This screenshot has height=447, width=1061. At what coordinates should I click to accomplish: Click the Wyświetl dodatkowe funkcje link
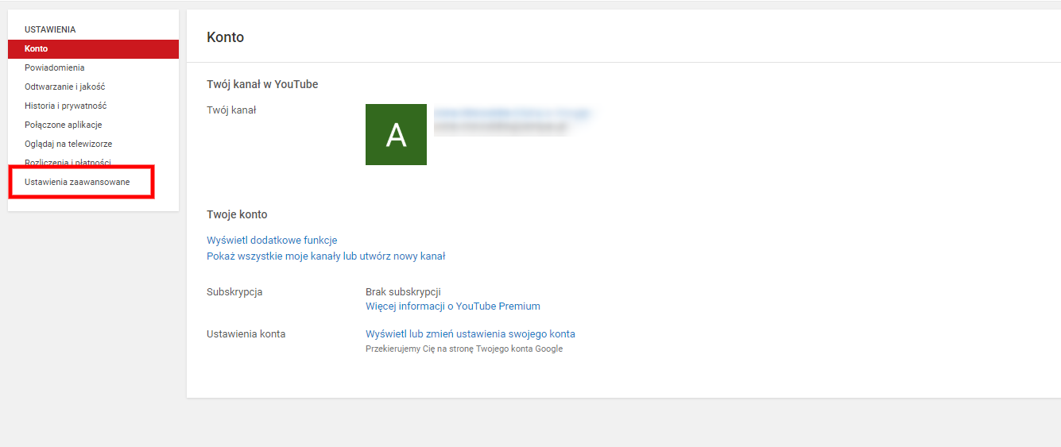[272, 241]
